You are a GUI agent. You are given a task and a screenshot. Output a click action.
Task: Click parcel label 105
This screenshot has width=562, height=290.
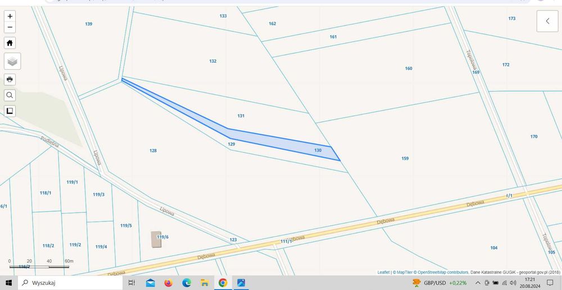click(x=551, y=252)
